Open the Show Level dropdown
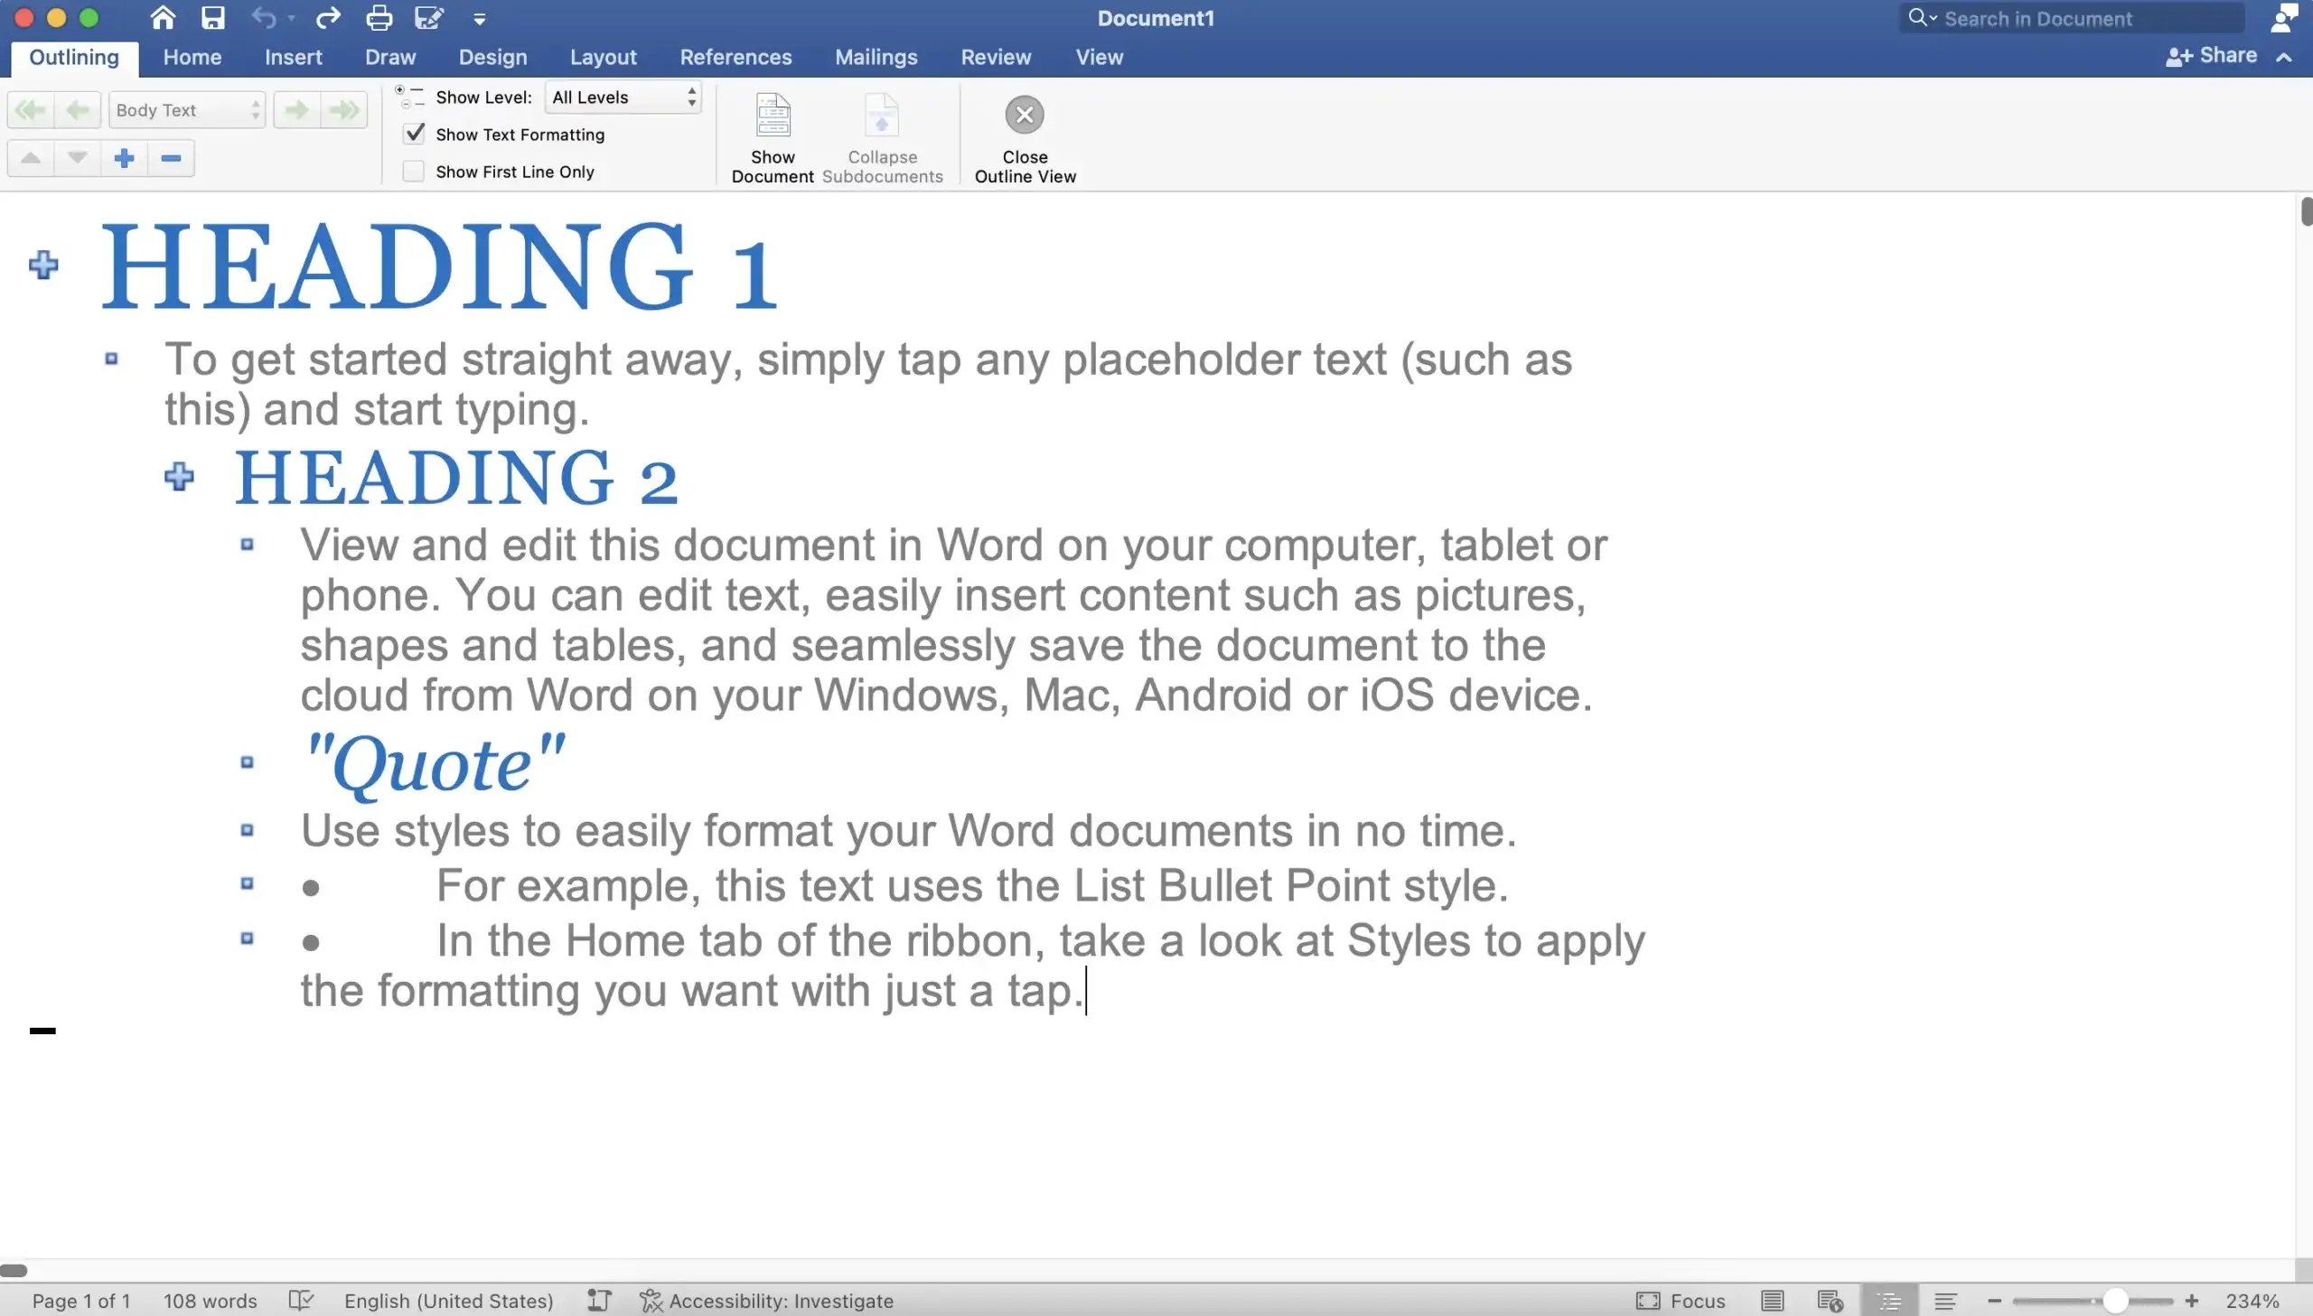2313x1316 pixels. click(622, 97)
